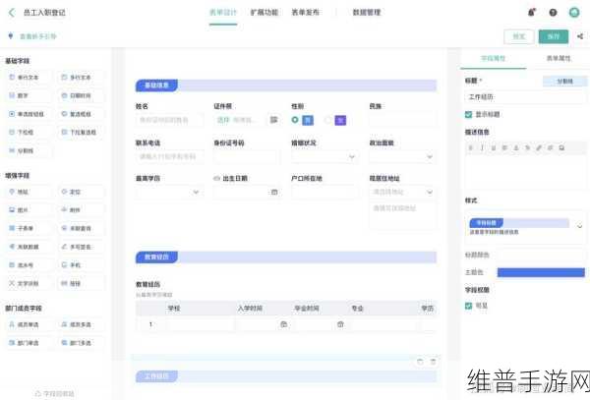
Task: Switch to the 表单设计 tab
Action: click(223, 13)
